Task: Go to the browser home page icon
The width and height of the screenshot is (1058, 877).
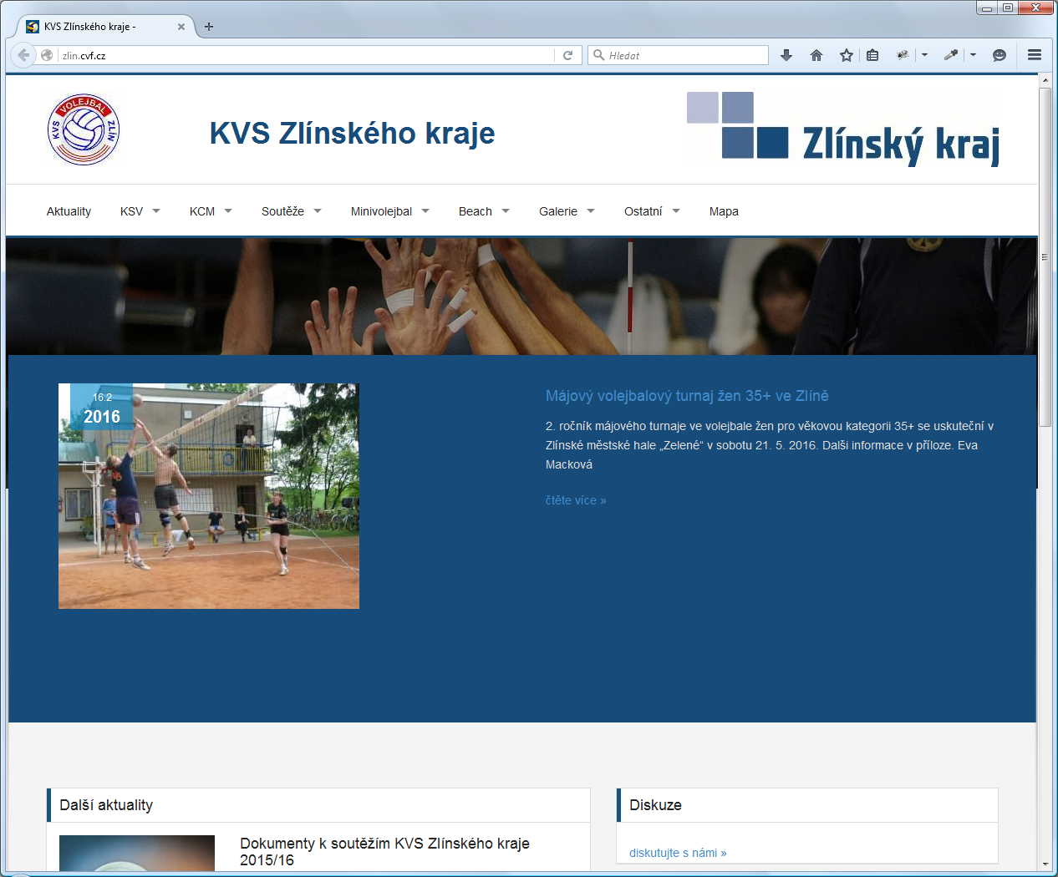Action: point(816,55)
